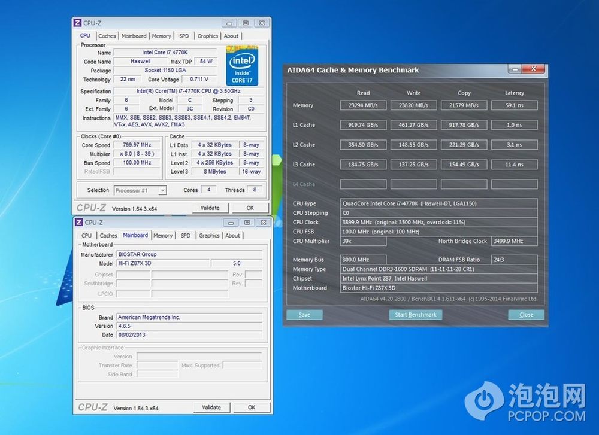The width and height of the screenshot is (599, 435).
Task: Click the L3 Cache Copy value "154.49 GB/s"
Action: (x=464, y=165)
